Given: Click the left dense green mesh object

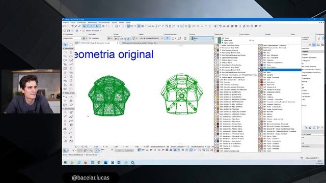Looking at the screenshot, I should point(109,96).
